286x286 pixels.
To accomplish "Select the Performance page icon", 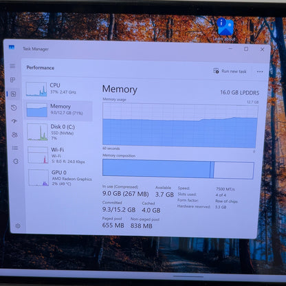I will pyautogui.click(x=13, y=94).
